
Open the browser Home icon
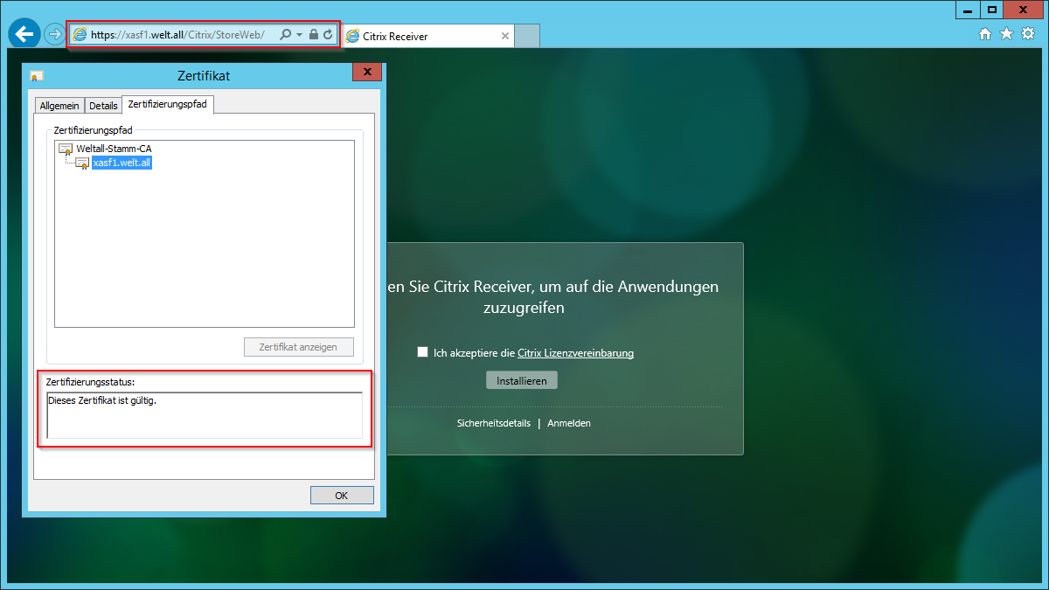tap(985, 34)
